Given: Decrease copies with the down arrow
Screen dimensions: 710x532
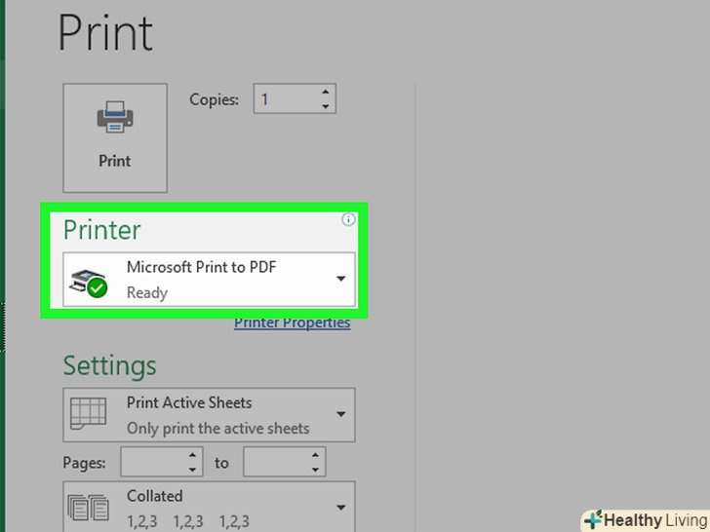Looking at the screenshot, I should (x=326, y=106).
